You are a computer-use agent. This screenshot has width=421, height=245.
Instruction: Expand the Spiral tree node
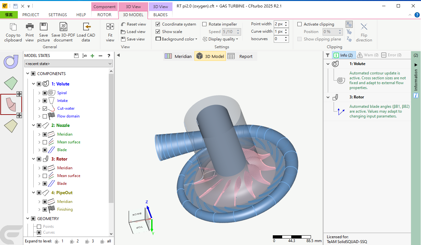pyautogui.click(x=39, y=93)
